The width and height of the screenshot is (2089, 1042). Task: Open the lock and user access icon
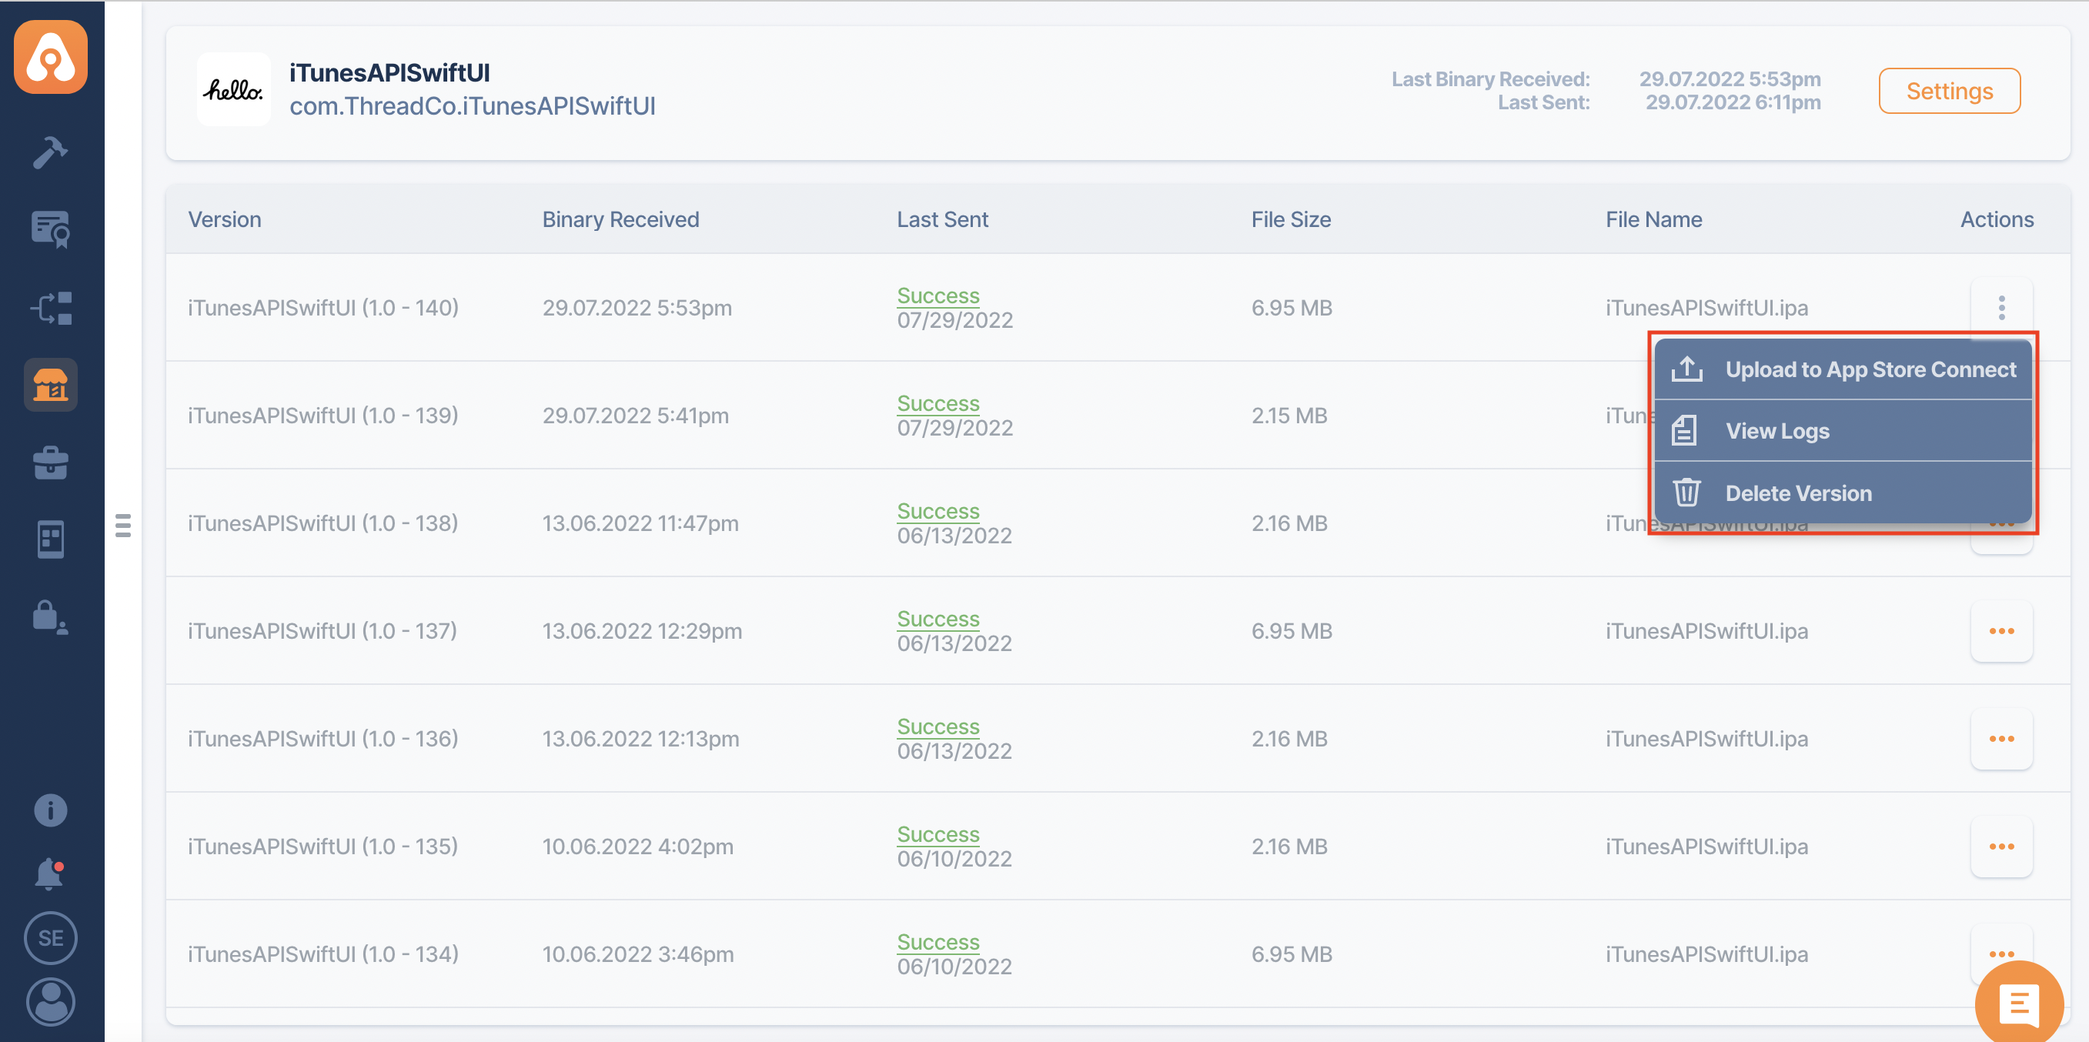click(50, 617)
